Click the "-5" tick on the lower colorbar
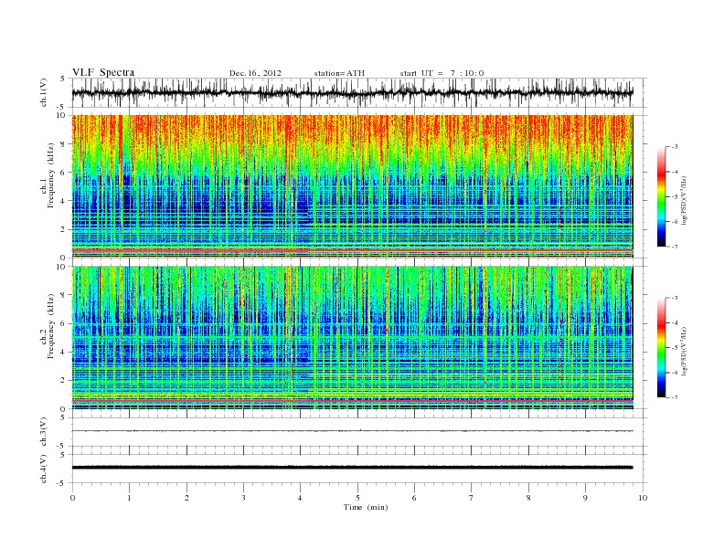The image size is (724, 559). point(675,348)
